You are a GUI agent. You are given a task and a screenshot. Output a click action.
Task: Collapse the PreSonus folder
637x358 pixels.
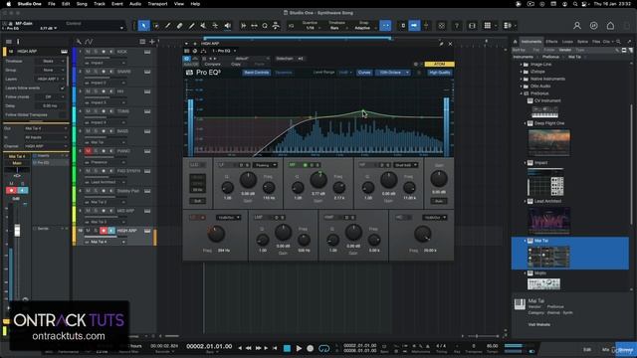coord(522,93)
